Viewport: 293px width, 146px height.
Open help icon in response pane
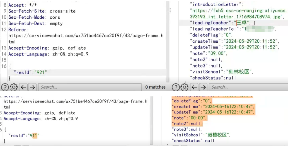[176, 87]
